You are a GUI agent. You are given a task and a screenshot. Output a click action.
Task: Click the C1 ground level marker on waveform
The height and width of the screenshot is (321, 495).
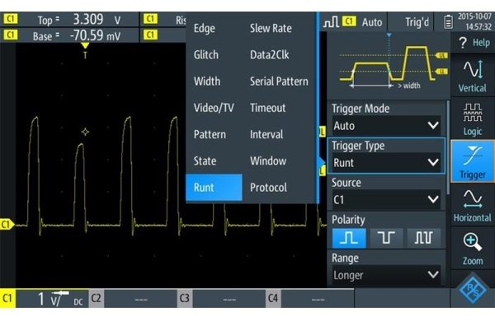coord(7,225)
